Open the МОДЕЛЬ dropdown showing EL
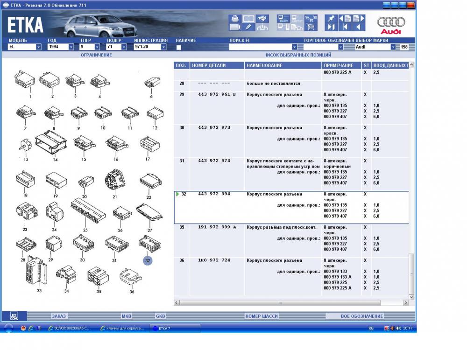 coord(38,47)
